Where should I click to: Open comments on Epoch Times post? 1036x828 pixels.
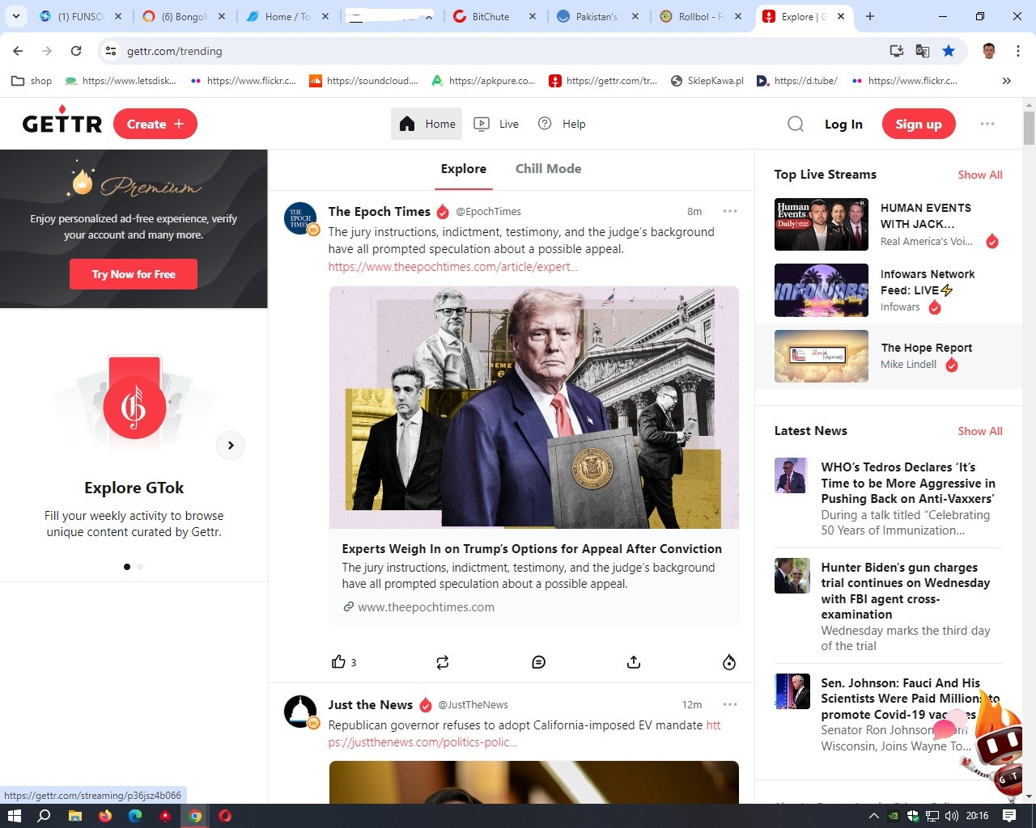538,662
